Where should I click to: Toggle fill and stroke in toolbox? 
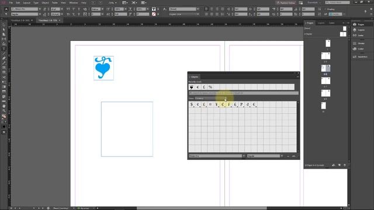coord(4,116)
